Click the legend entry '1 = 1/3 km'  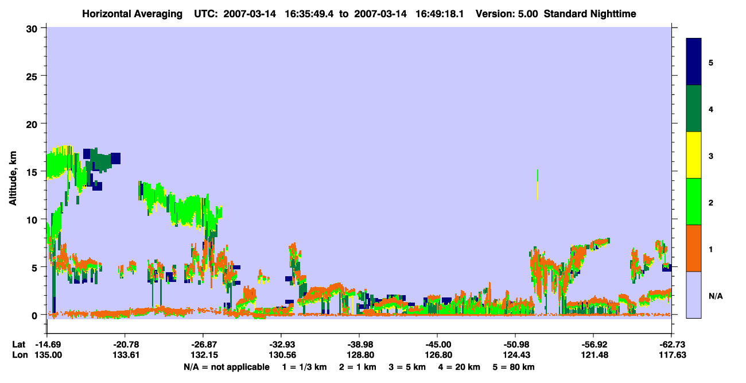[305, 367]
